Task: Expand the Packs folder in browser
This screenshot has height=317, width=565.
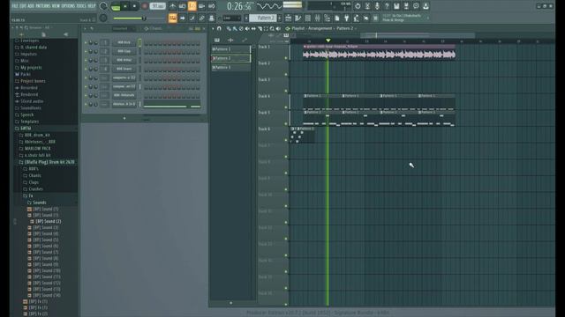Action: 26,74
